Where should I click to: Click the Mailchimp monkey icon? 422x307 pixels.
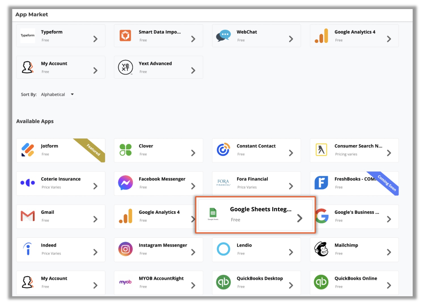321,249
